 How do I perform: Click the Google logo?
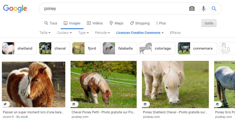[x=15, y=9]
